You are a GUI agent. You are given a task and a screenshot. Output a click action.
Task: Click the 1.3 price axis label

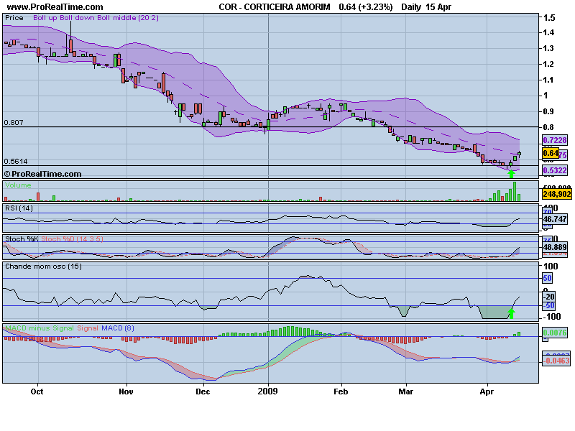point(549,48)
